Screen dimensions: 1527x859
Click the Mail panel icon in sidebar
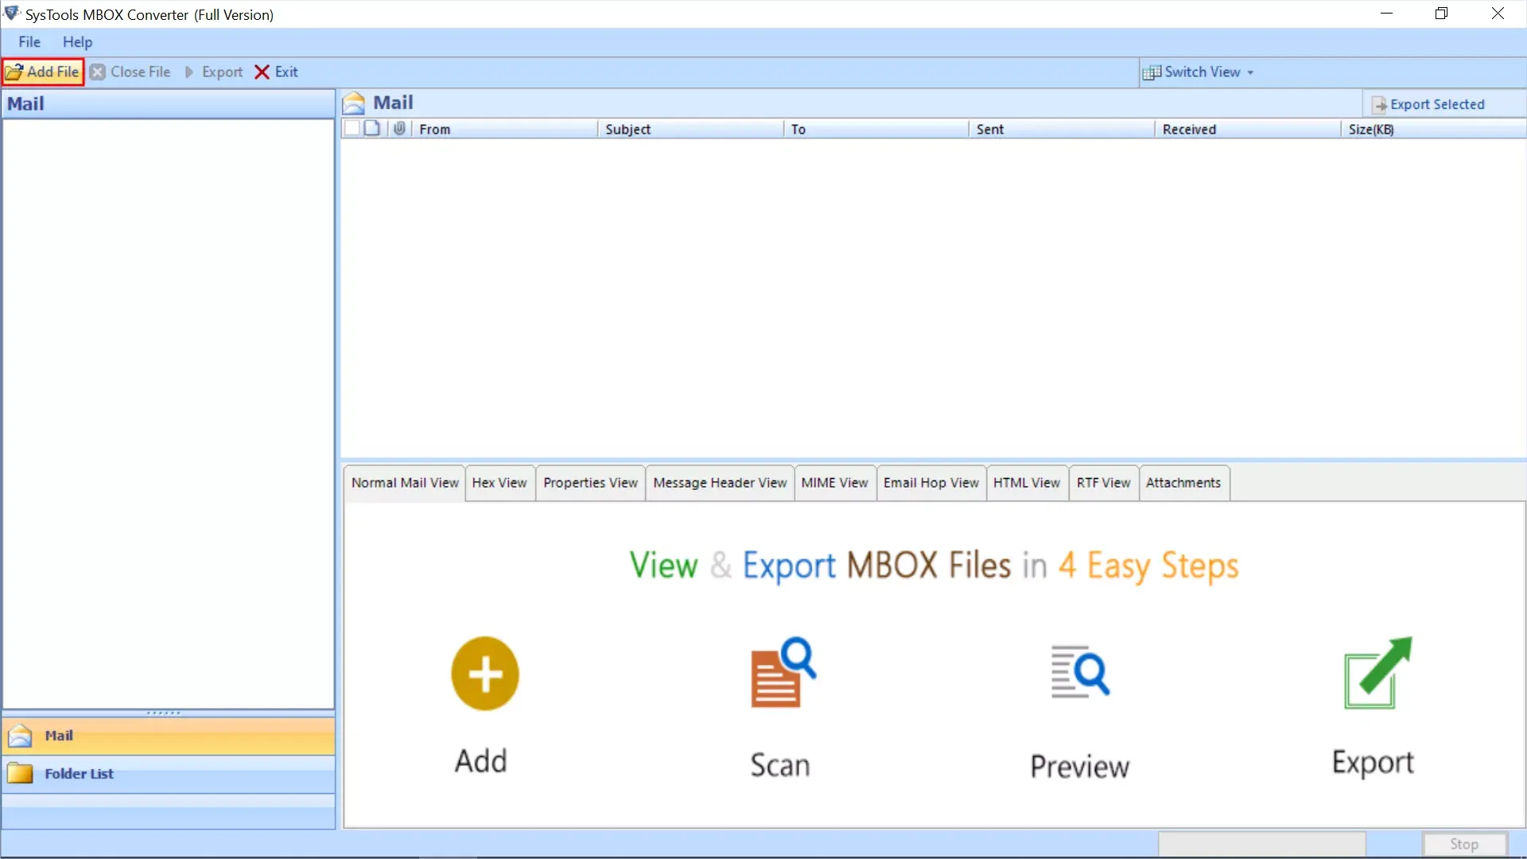click(x=20, y=734)
